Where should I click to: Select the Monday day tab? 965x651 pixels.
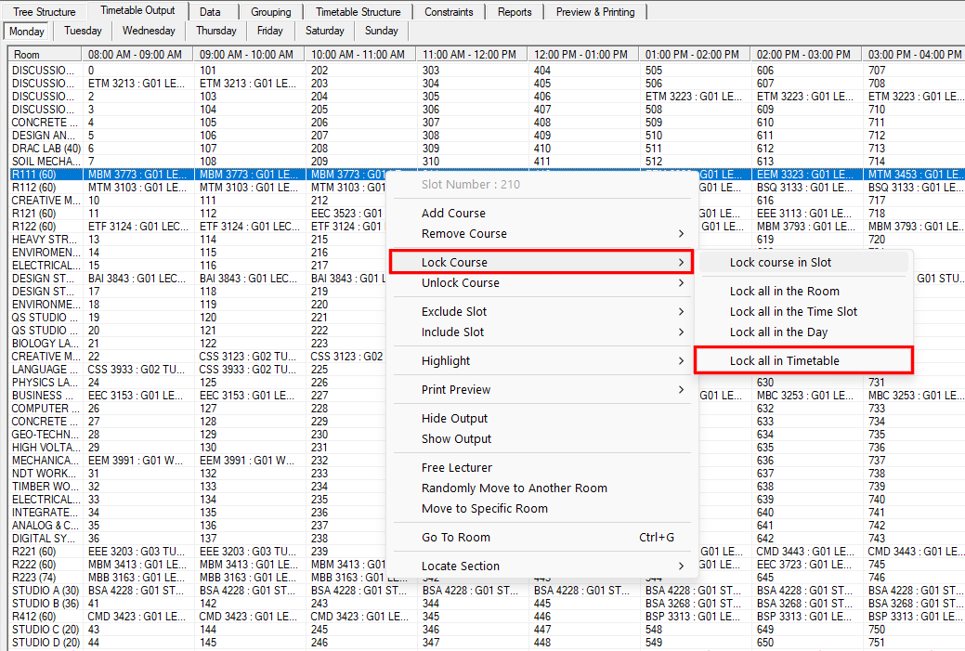[x=26, y=31]
